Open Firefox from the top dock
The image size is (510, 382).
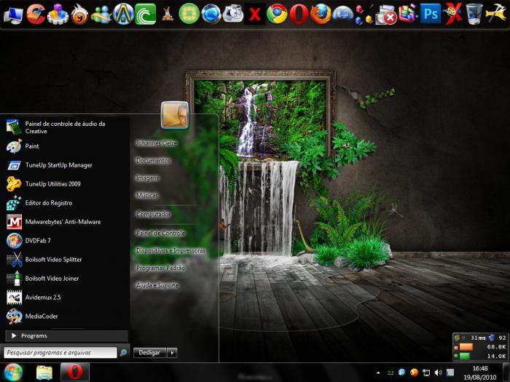click(x=321, y=15)
